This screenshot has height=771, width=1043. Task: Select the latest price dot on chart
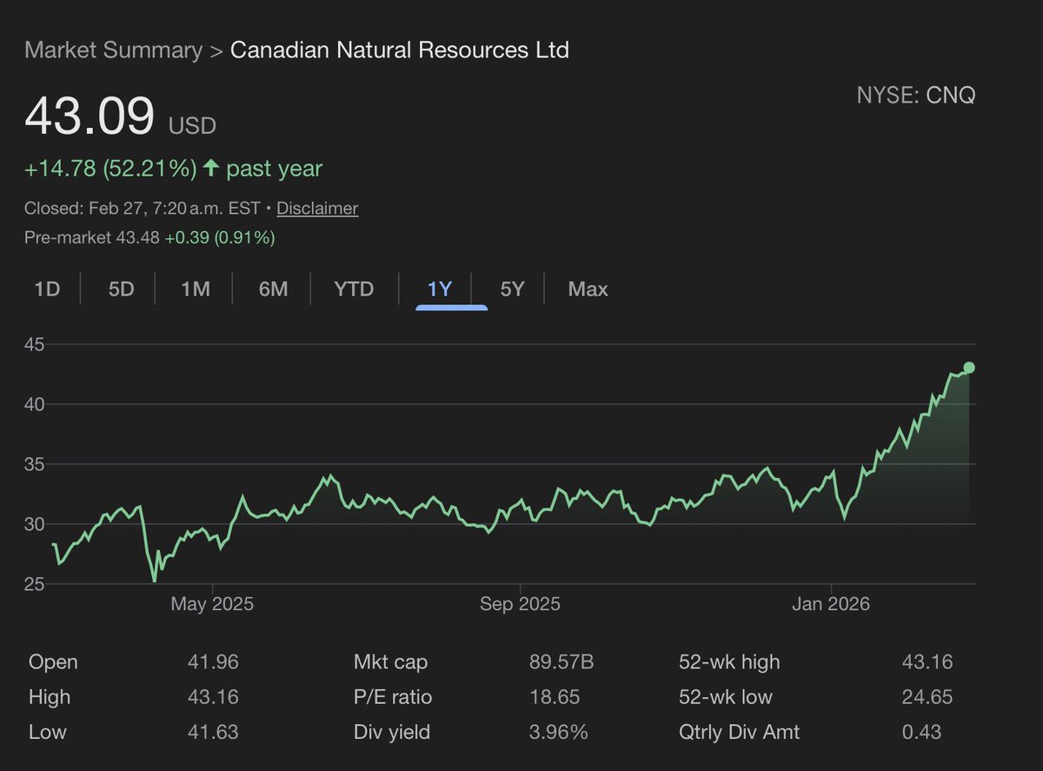pos(968,368)
